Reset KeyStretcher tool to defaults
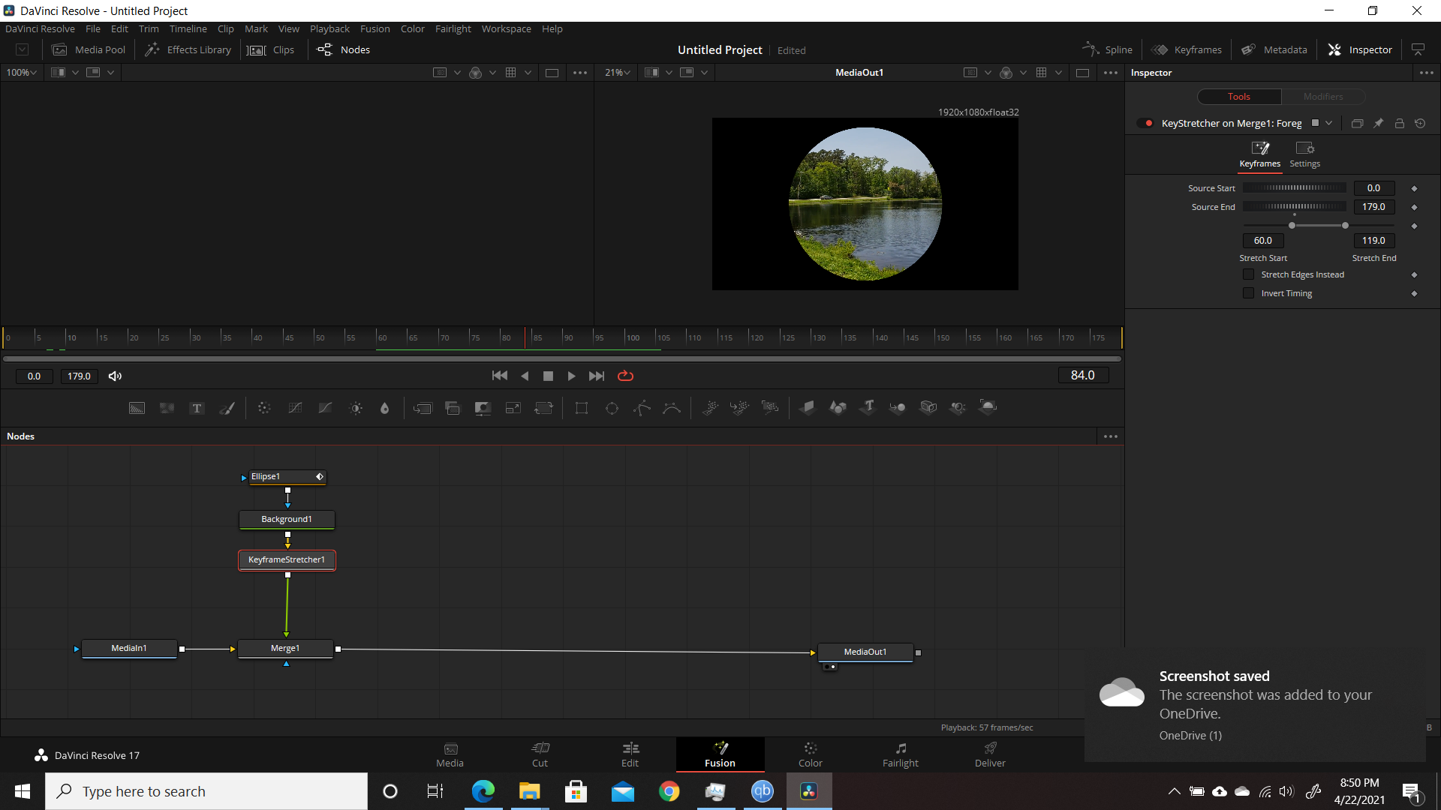The height and width of the screenshot is (810, 1441). point(1420,123)
